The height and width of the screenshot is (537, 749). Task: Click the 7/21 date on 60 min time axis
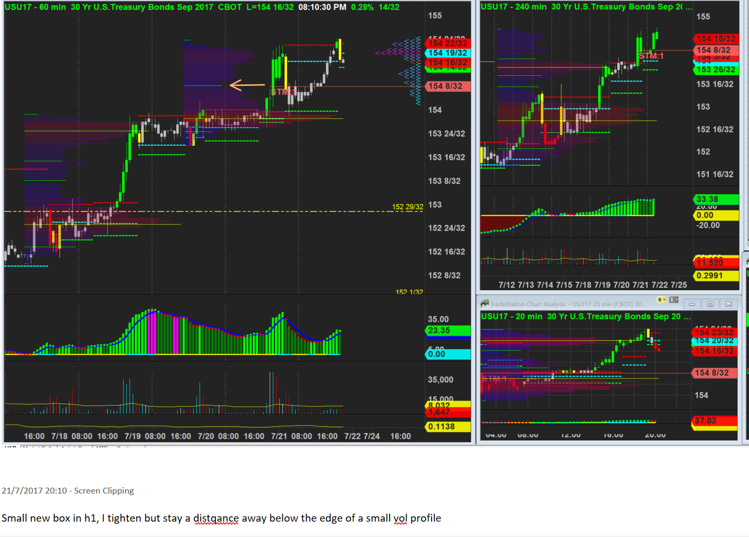tap(279, 436)
